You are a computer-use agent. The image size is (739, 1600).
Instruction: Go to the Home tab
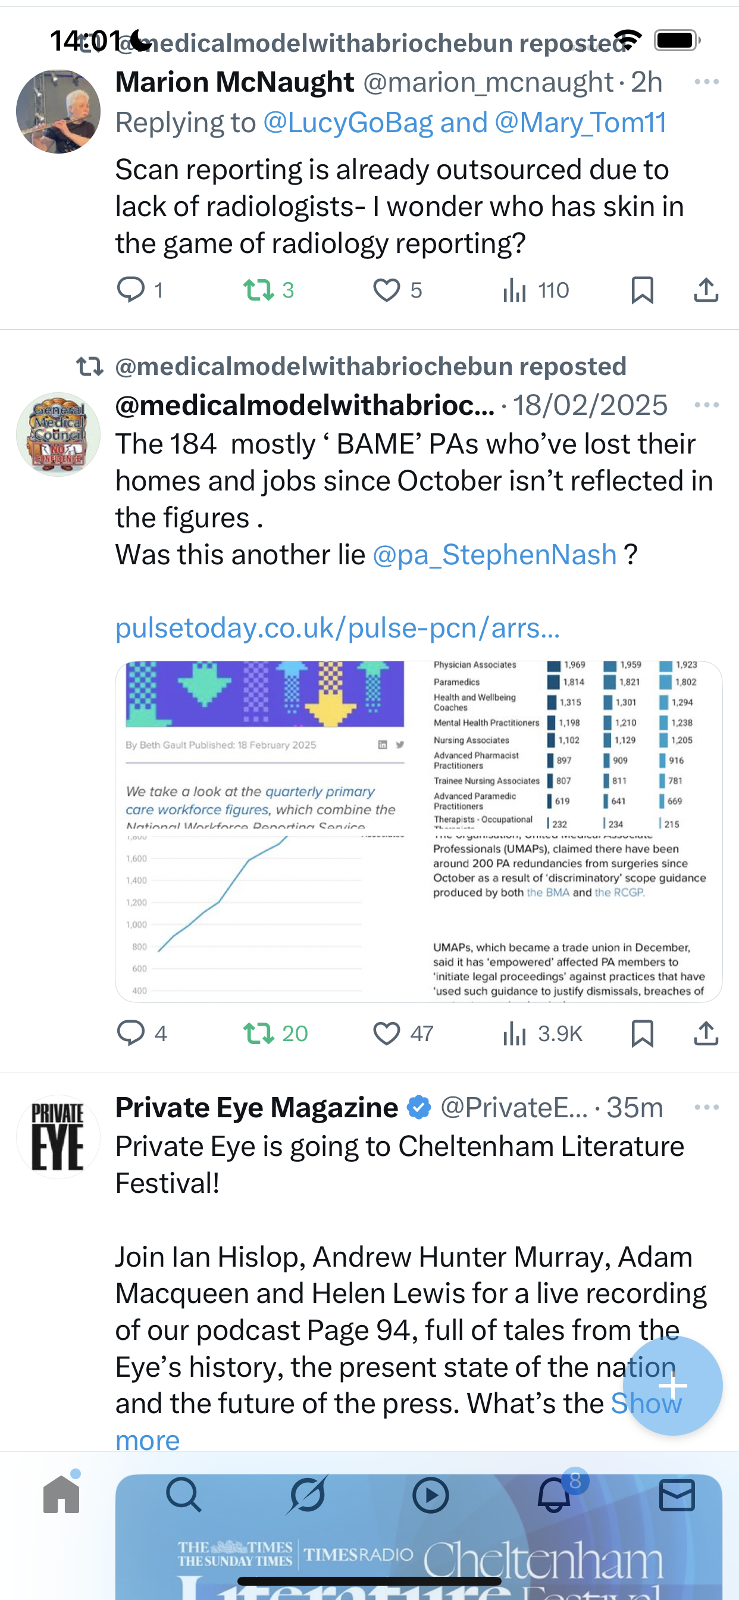pos(61,1495)
